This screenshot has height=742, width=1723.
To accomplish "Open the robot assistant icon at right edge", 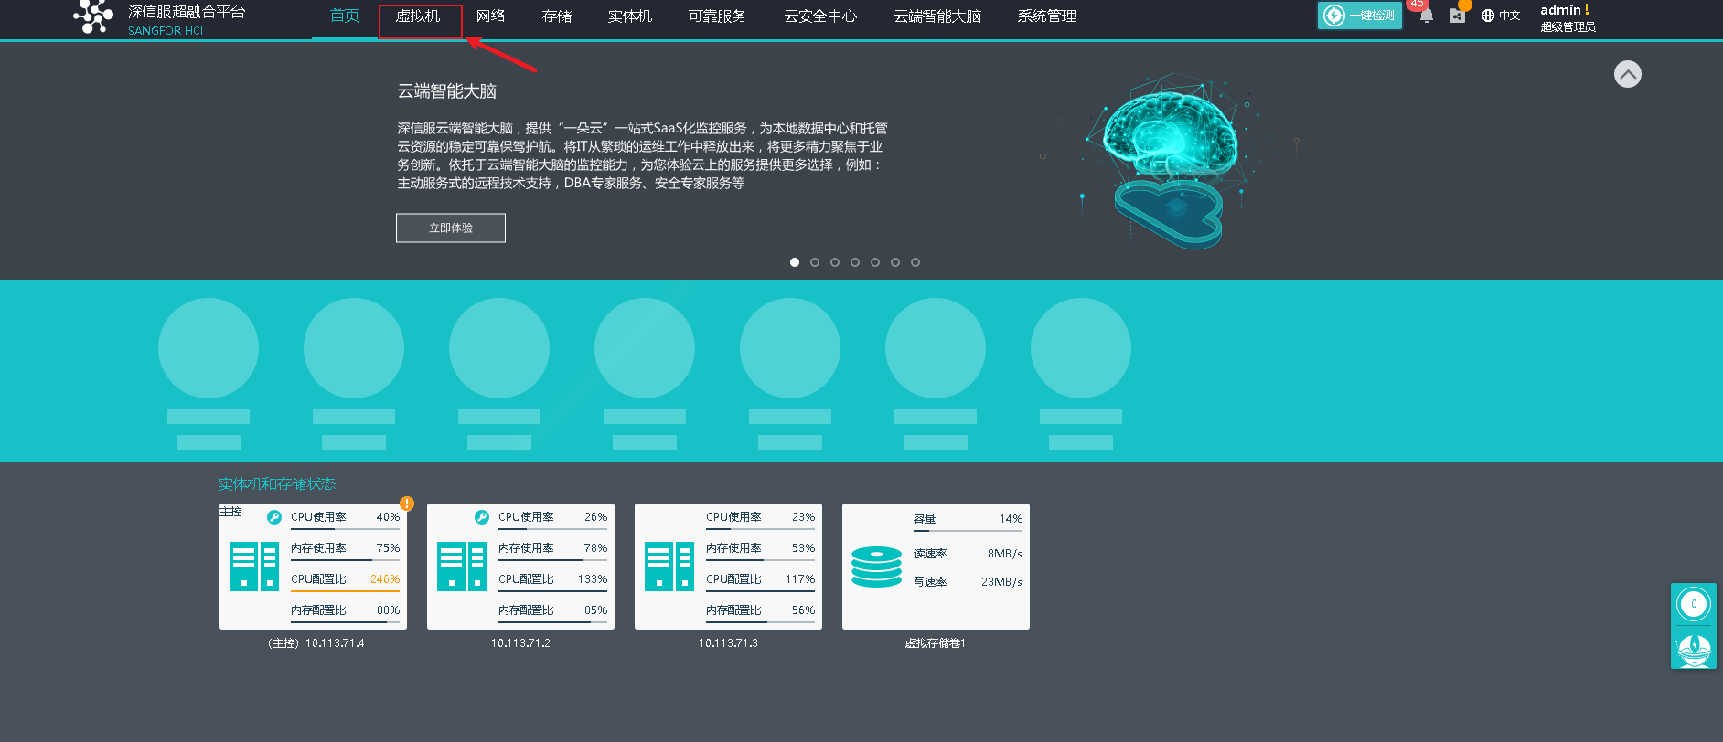I will point(1694,648).
